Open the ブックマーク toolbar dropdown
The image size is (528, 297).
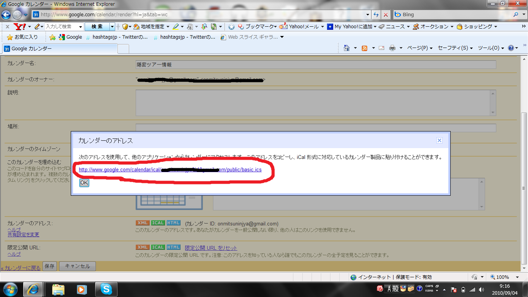tap(257, 27)
